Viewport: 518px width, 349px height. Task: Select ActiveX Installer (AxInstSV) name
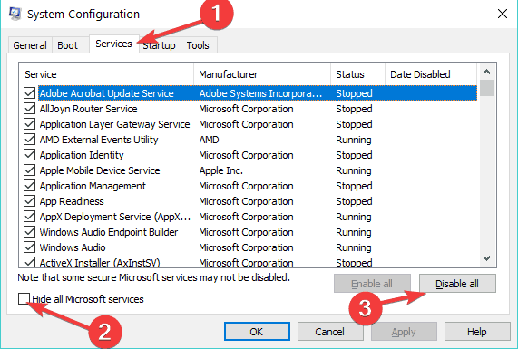coord(100,263)
